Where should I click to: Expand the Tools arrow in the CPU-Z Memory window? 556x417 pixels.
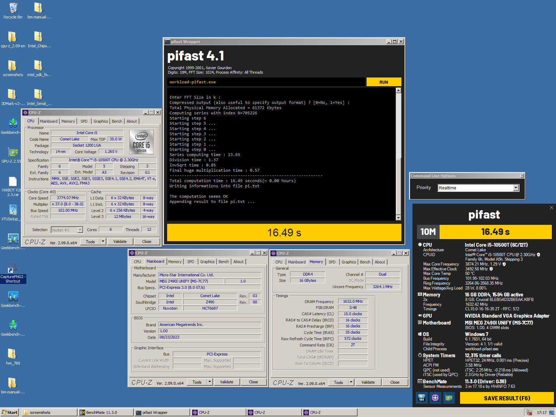(351, 382)
